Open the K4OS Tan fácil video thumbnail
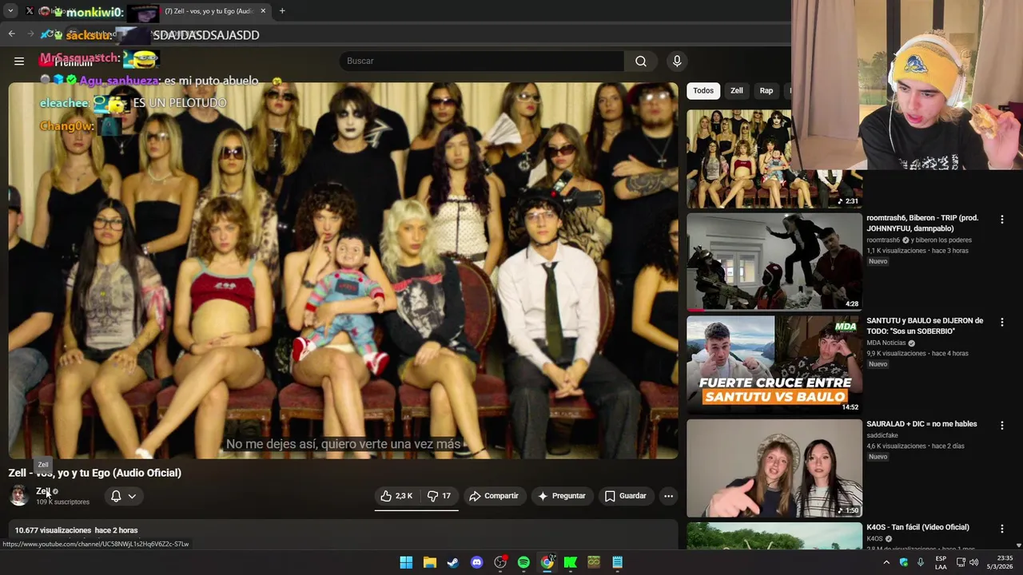Screen dimensions: 1023x575 (774, 536)
